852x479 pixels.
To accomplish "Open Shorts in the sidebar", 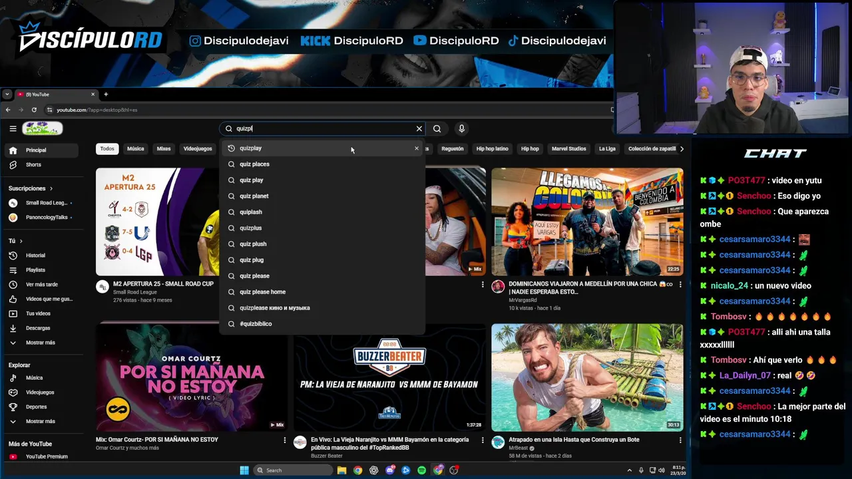I will (40, 165).
